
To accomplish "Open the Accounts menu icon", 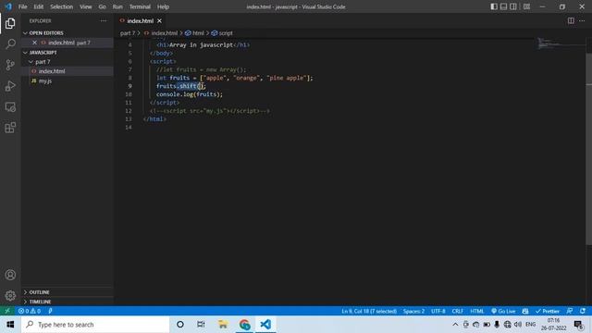I will (10, 275).
